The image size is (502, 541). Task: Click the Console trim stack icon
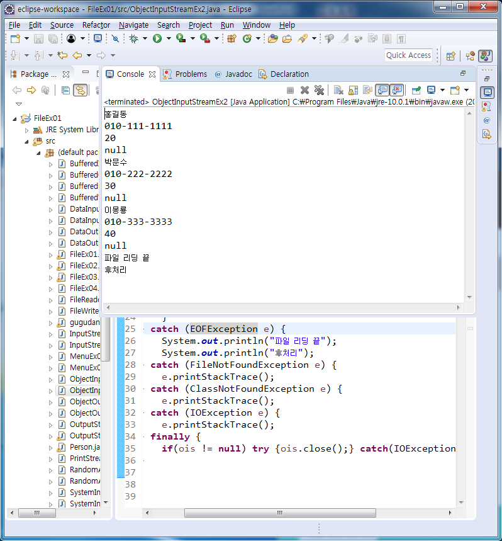(x=487, y=93)
